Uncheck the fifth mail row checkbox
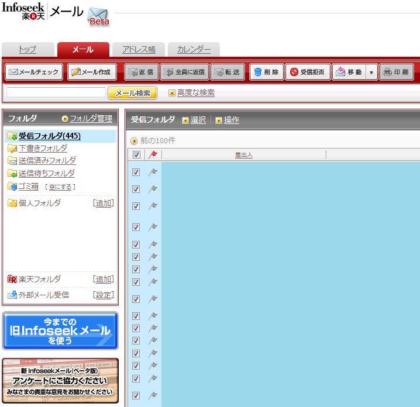The image size is (420, 407). [x=136, y=244]
